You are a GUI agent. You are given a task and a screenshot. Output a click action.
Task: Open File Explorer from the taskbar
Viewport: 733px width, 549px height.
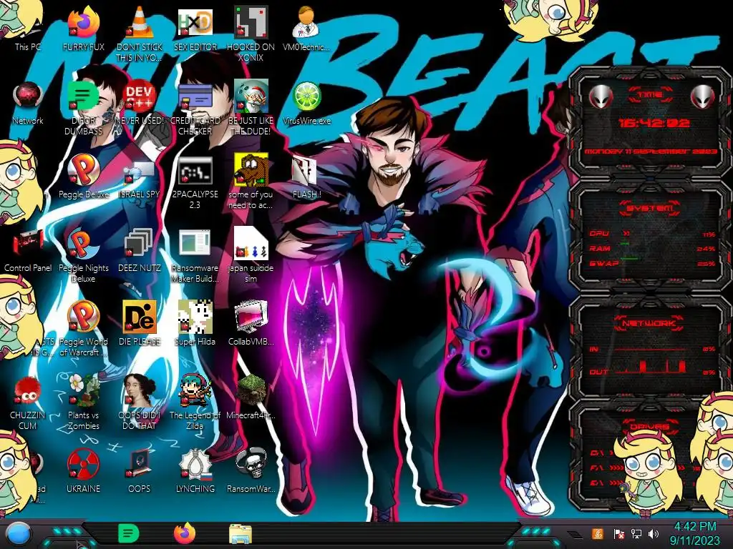click(x=241, y=534)
